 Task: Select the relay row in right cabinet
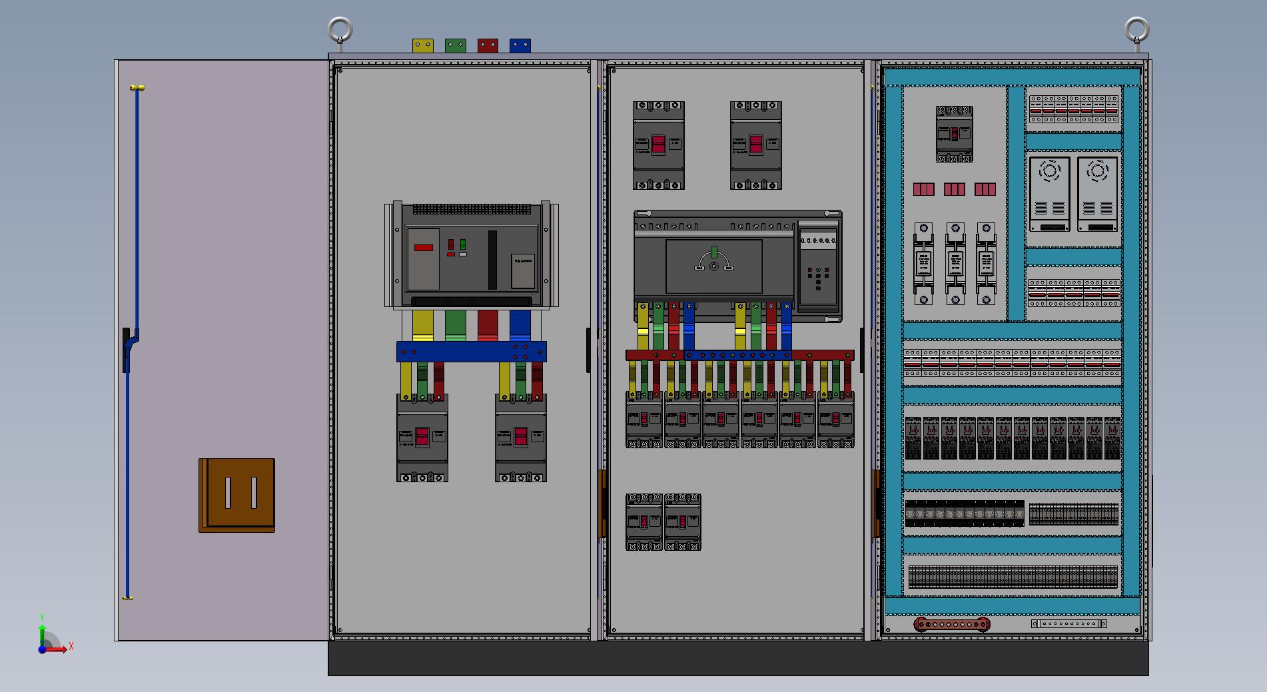click(x=1013, y=438)
